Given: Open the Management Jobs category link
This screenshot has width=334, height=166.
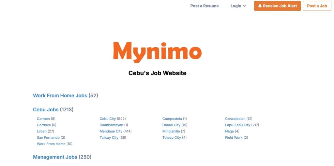Looking at the screenshot, I should point(55,157).
